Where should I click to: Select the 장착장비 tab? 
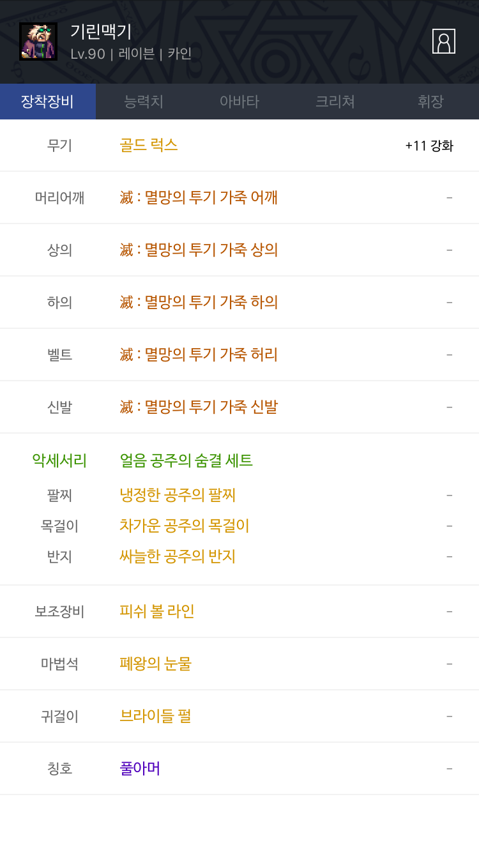pyautogui.click(x=48, y=102)
